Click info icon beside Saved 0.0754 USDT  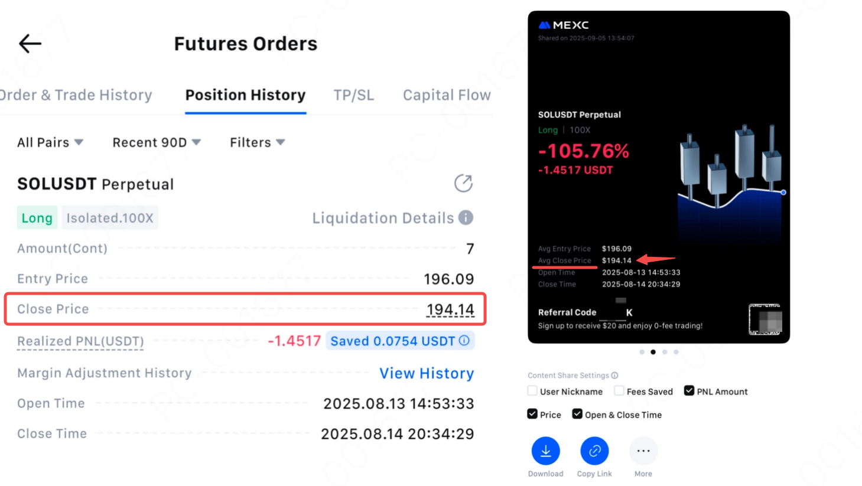point(464,341)
